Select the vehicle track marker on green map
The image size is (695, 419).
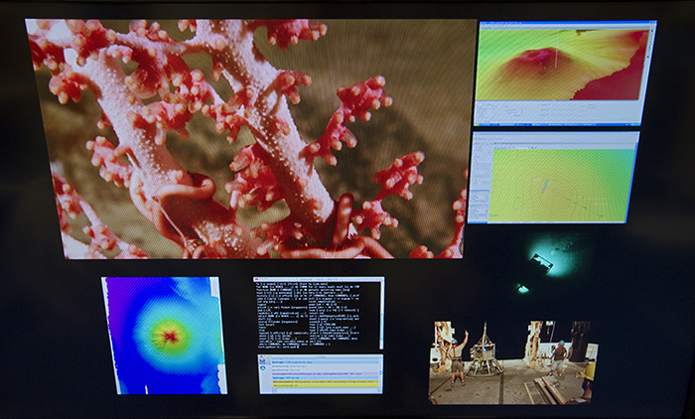546,185
